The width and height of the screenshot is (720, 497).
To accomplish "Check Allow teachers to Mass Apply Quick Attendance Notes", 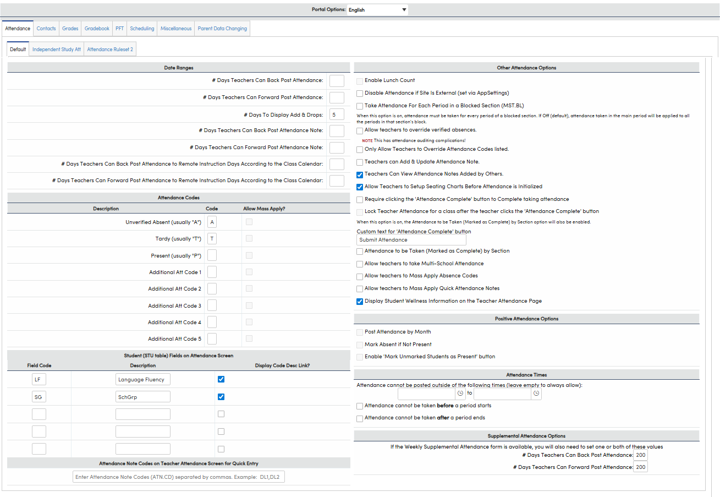I will (x=360, y=289).
